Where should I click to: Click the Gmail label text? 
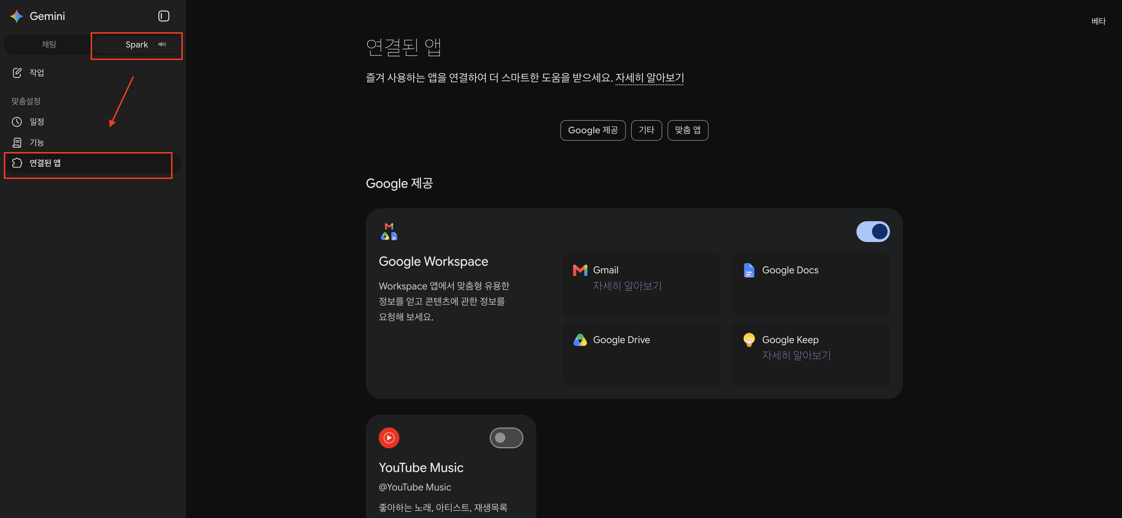(x=605, y=270)
